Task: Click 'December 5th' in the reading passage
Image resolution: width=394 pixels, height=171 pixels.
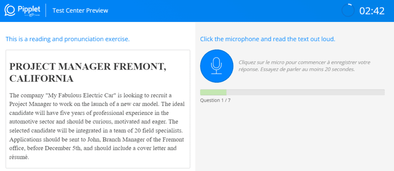Action: coord(63,148)
